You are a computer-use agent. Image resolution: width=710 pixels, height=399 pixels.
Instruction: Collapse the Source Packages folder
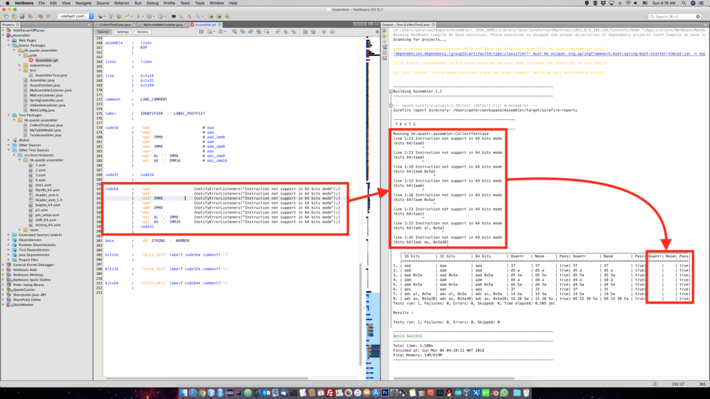coord(8,45)
